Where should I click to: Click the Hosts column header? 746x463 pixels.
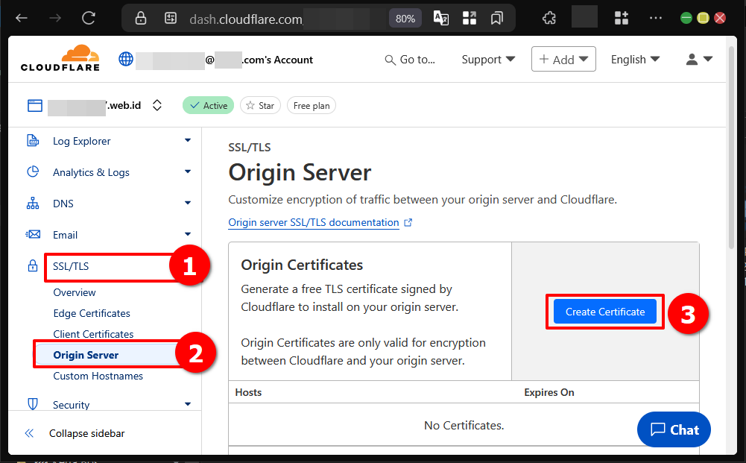(248, 392)
